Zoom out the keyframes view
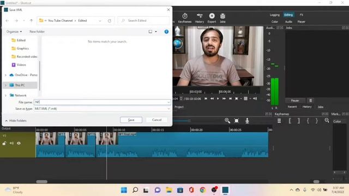This screenshot has height=196, width=349. tap(327, 120)
